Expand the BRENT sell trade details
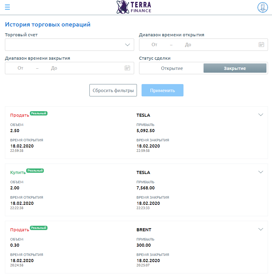The height and width of the screenshot is (275, 272). pyautogui.click(x=261, y=229)
